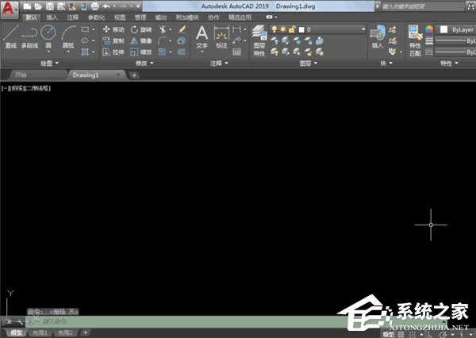Viewport: 476px width, 338px height.
Task: Open the layer name dropdown
Action: [363, 29]
